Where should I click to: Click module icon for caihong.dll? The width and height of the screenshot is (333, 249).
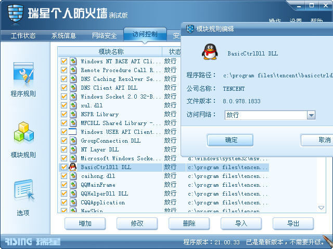73,176
